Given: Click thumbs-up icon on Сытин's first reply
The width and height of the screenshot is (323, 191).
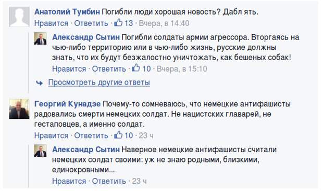Looking at the screenshot, I should 136,68.
